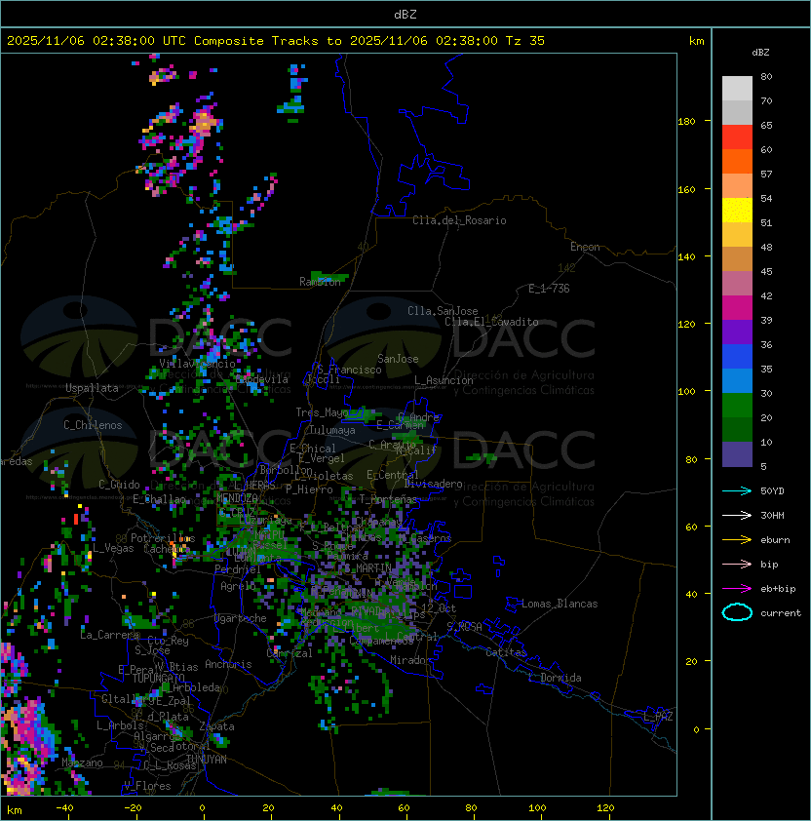Click the pink bip arrow icon
The image size is (811, 821).
pyautogui.click(x=737, y=565)
